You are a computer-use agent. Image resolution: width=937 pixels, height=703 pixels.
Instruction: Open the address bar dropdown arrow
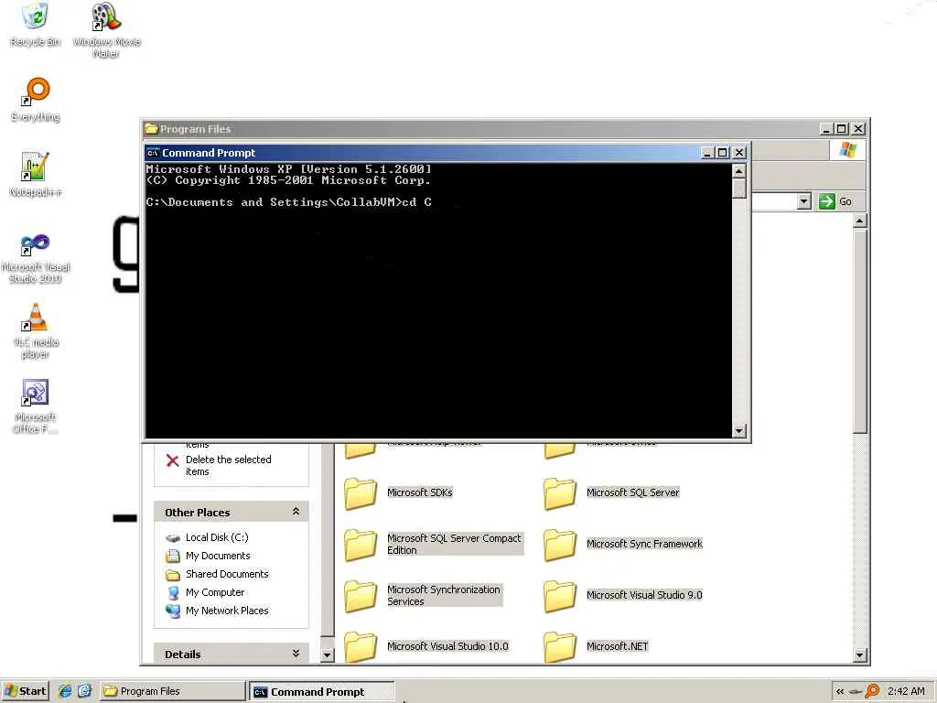tap(804, 201)
